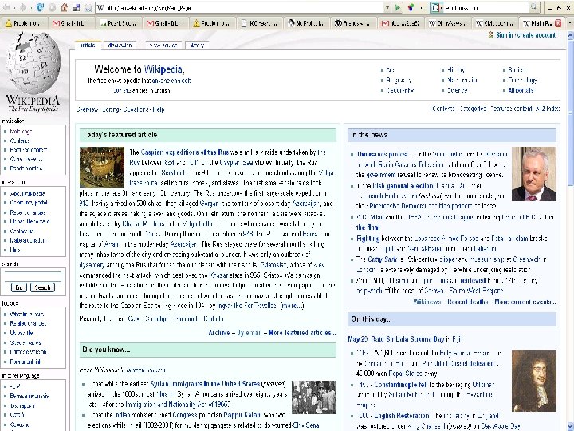Go back with the browser back arrow
The image size is (574, 431).
[7, 7]
